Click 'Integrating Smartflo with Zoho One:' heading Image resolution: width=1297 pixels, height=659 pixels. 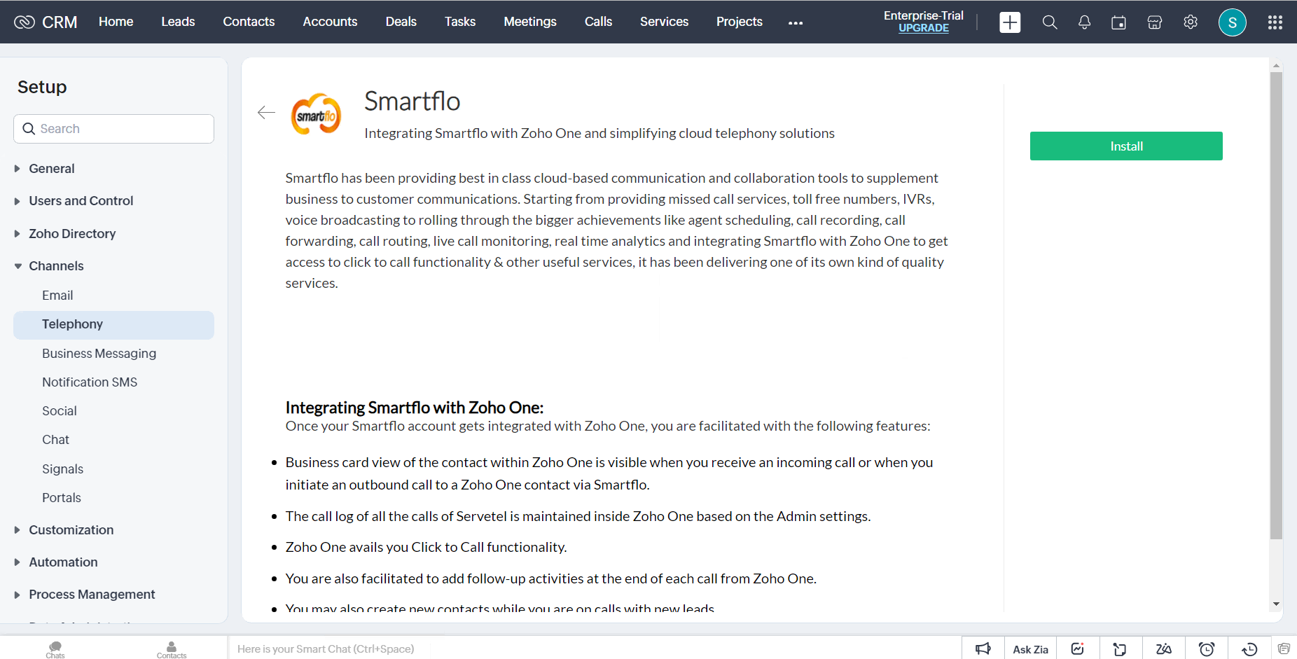[x=414, y=408]
